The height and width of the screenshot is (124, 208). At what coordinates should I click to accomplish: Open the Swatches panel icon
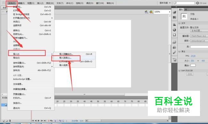[x=174, y=17]
